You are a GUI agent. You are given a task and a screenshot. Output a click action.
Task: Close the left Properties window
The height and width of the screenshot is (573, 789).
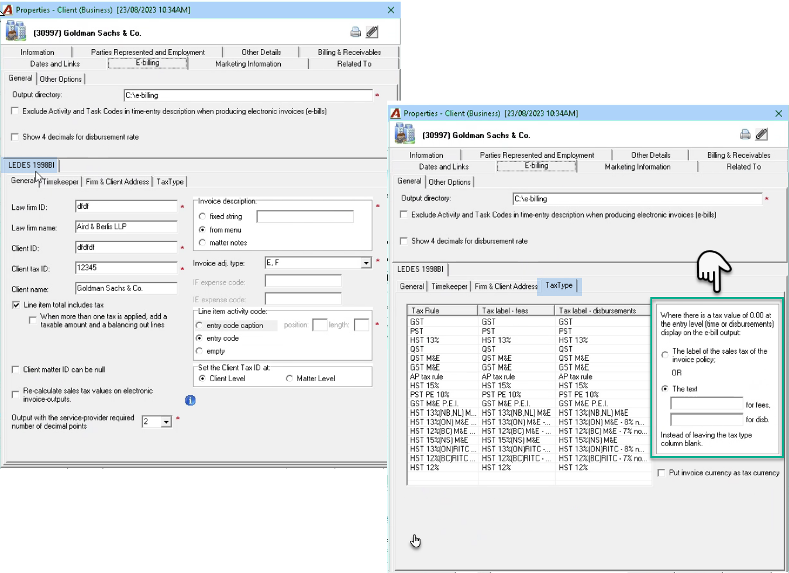[x=391, y=10]
